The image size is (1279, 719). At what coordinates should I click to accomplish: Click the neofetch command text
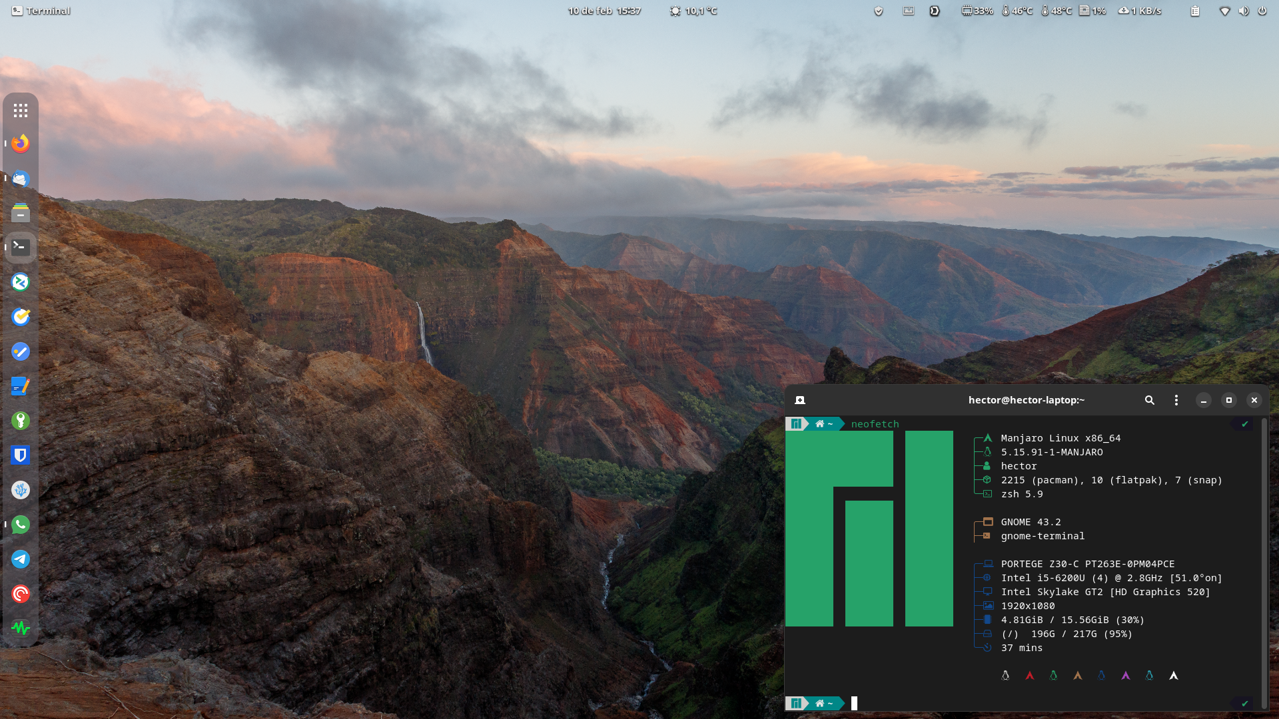(x=875, y=424)
